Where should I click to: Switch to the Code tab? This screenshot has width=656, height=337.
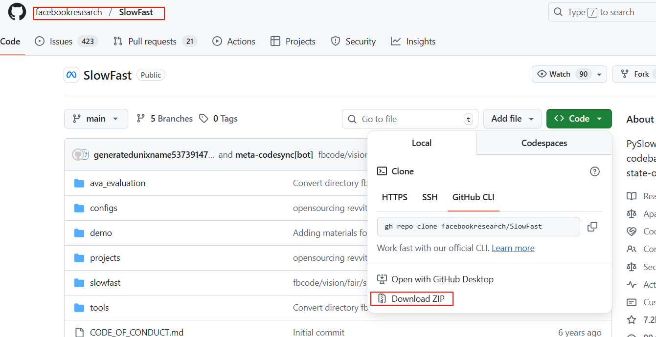pos(10,42)
